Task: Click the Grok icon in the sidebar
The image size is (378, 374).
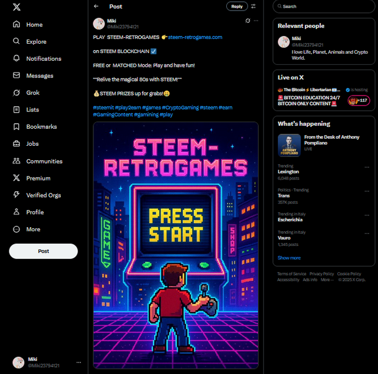Action: [x=17, y=93]
